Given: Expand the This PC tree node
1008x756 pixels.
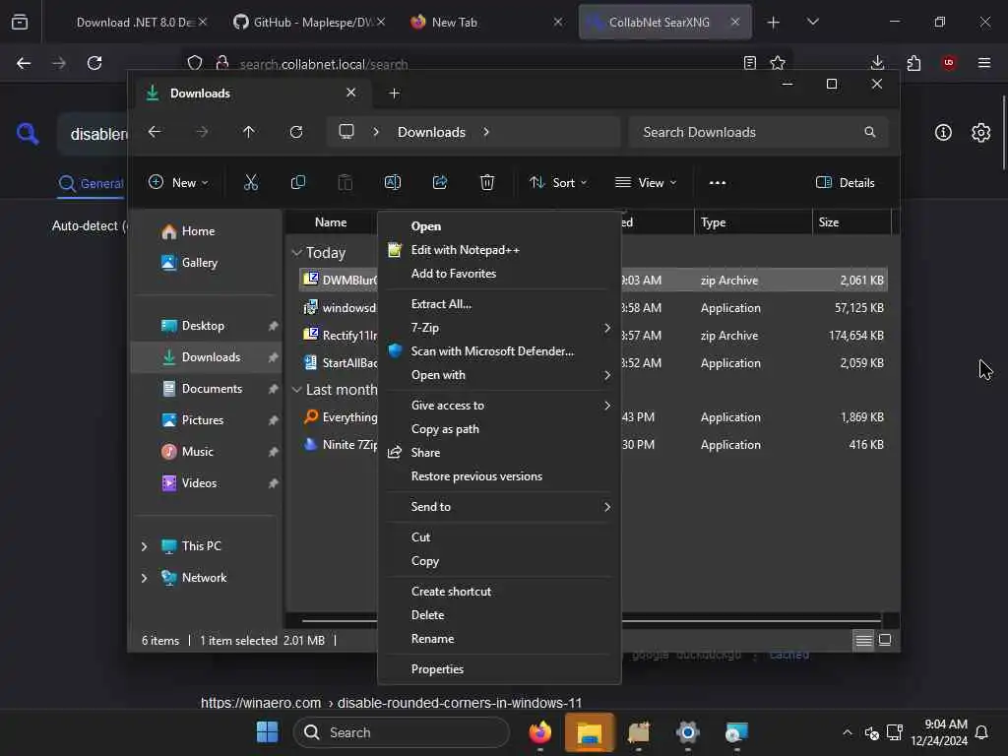Looking at the screenshot, I should tap(144, 546).
